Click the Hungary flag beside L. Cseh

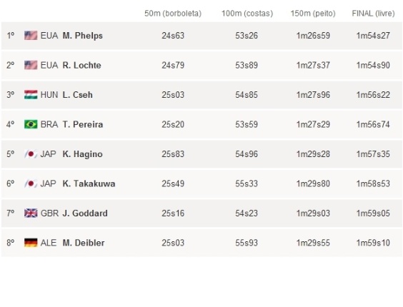pos(31,95)
